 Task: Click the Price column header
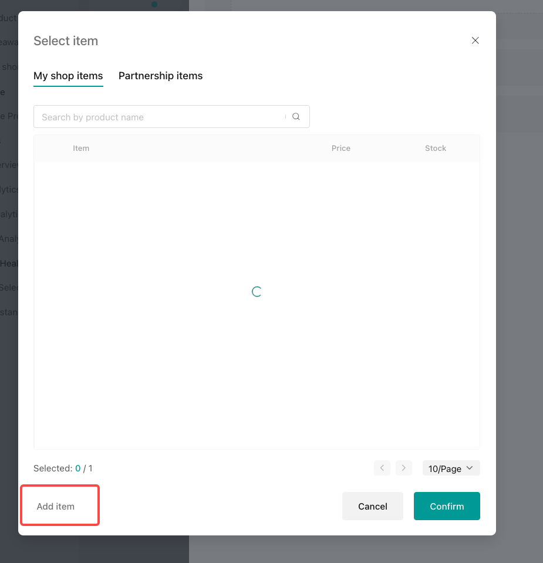(340, 149)
